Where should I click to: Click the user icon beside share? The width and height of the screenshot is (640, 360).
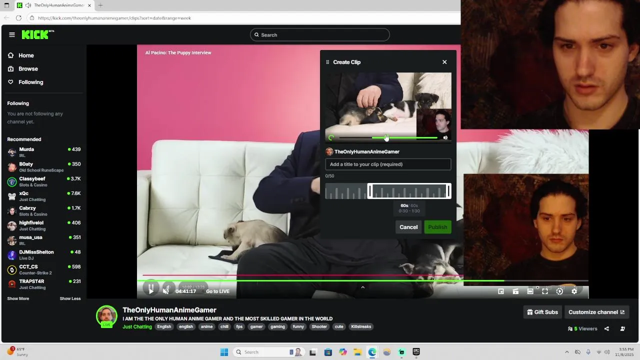622,329
